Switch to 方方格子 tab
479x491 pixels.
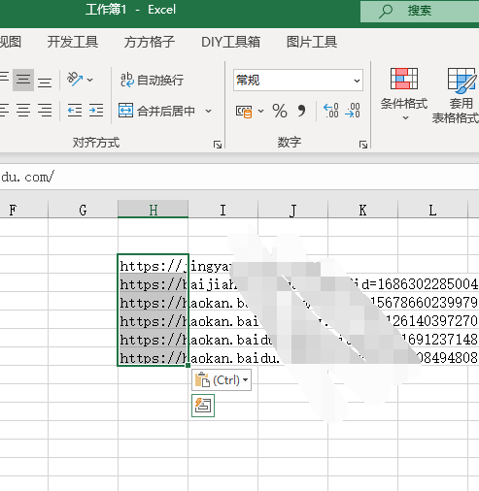150,42
